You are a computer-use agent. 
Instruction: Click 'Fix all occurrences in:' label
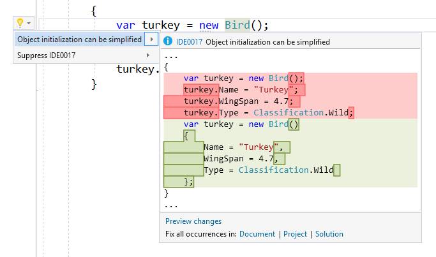pyautogui.click(x=200, y=234)
